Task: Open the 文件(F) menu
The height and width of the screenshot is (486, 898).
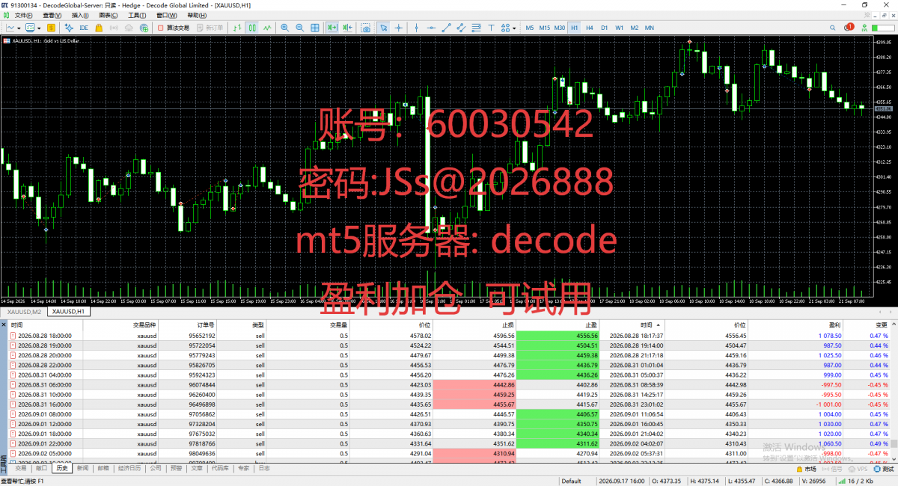Action: point(23,15)
